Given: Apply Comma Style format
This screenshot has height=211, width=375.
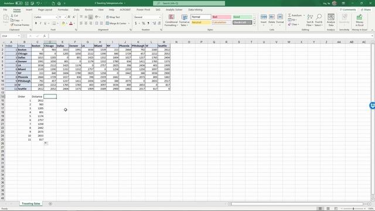Looking at the screenshot, I should pyautogui.click(x=148, y=23).
